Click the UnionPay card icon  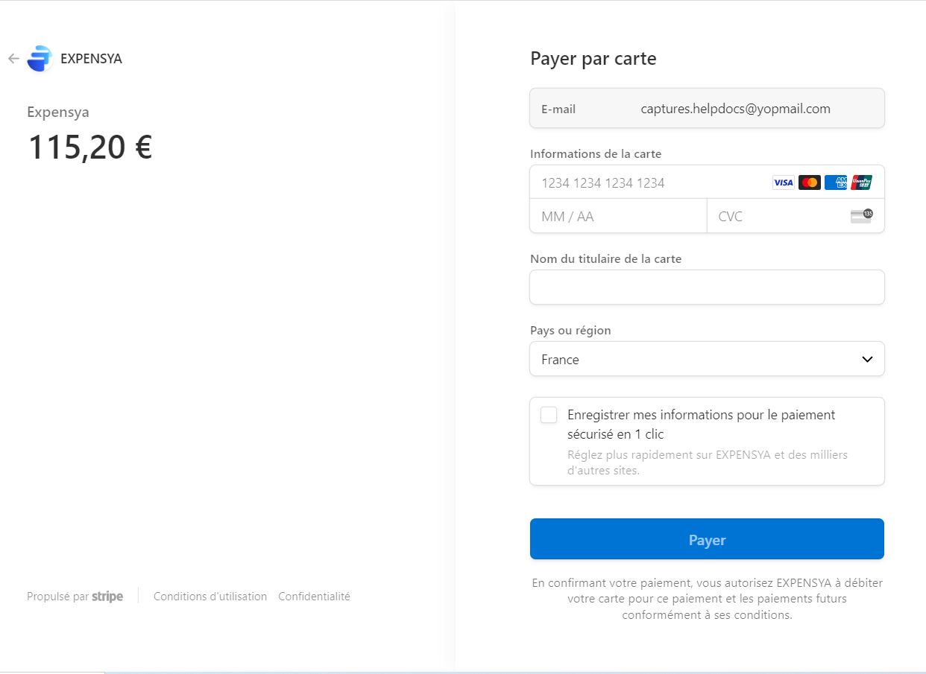pyautogui.click(x=861, y=182)
